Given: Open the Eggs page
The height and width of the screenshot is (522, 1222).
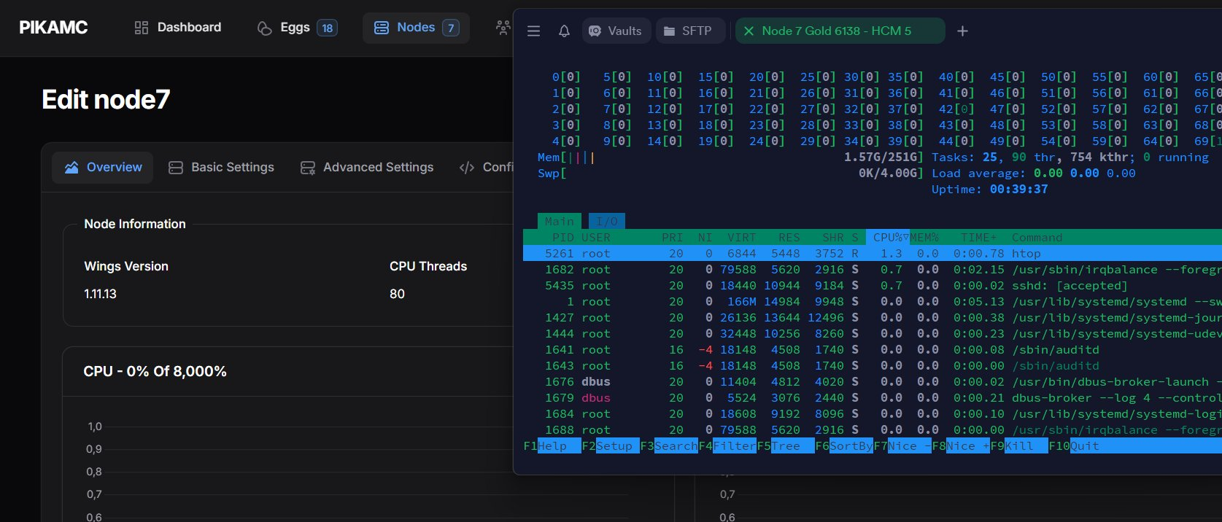Looking at the screenshot, I should tap(296, 28).
